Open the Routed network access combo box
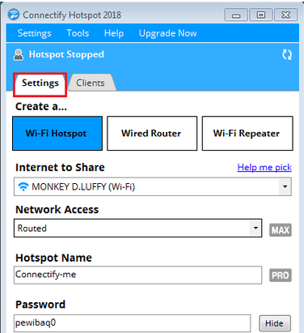The width and height of the screenshot is (304, 333). [x=137, y=228]
